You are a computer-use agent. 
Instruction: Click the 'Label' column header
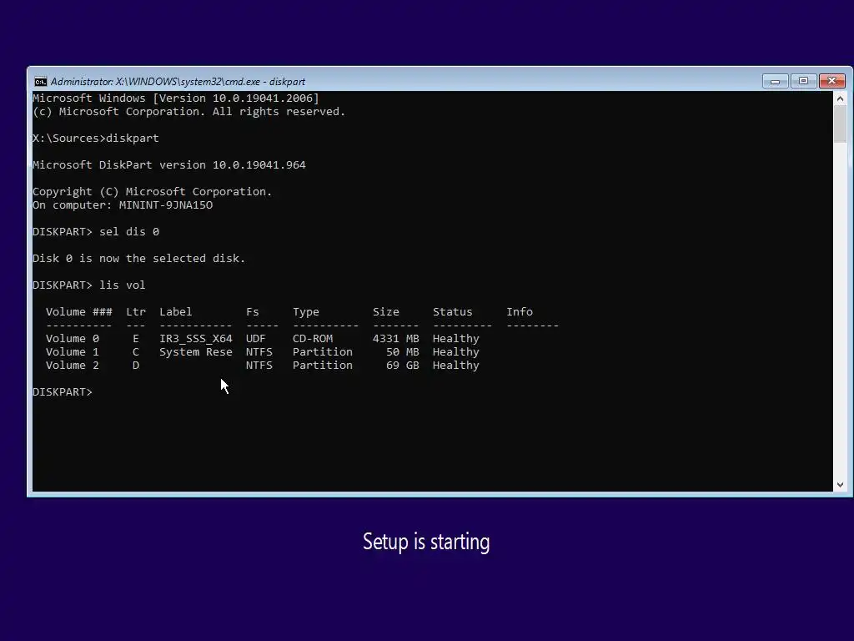click(x=175, y=312)
